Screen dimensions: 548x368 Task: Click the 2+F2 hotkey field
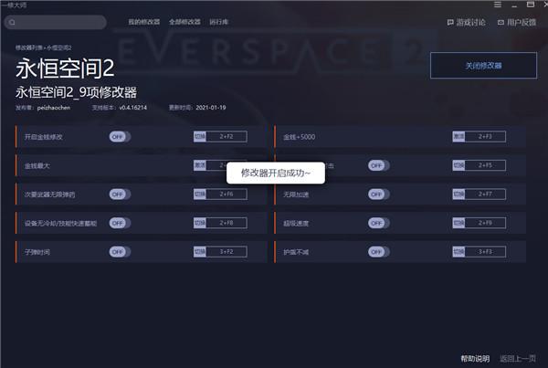click(x=227, y=136)
